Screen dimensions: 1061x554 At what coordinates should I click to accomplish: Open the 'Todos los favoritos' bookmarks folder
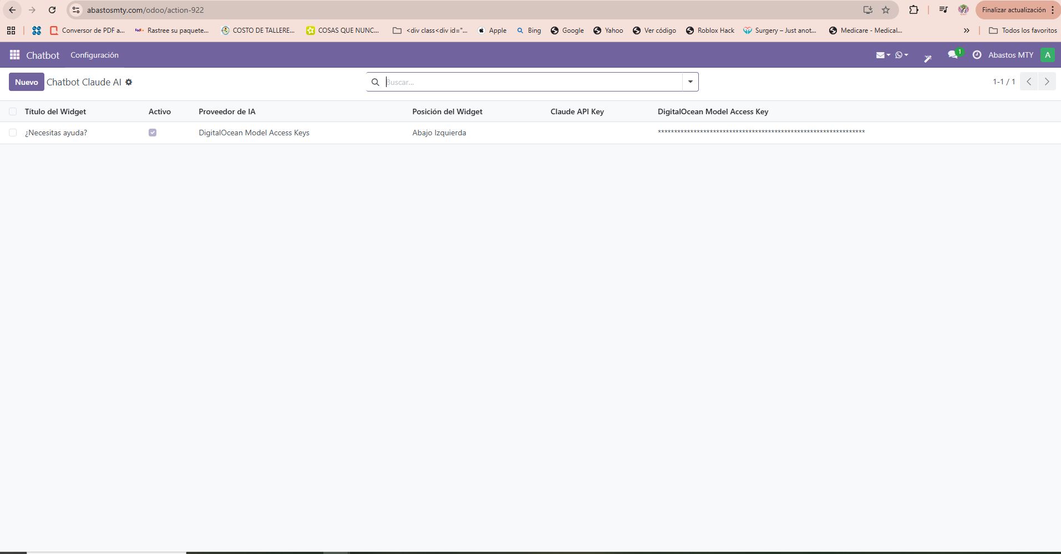(x=1023, y=31)
